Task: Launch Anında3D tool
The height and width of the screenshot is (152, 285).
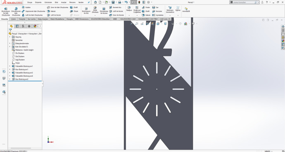Action: point(186,9)
